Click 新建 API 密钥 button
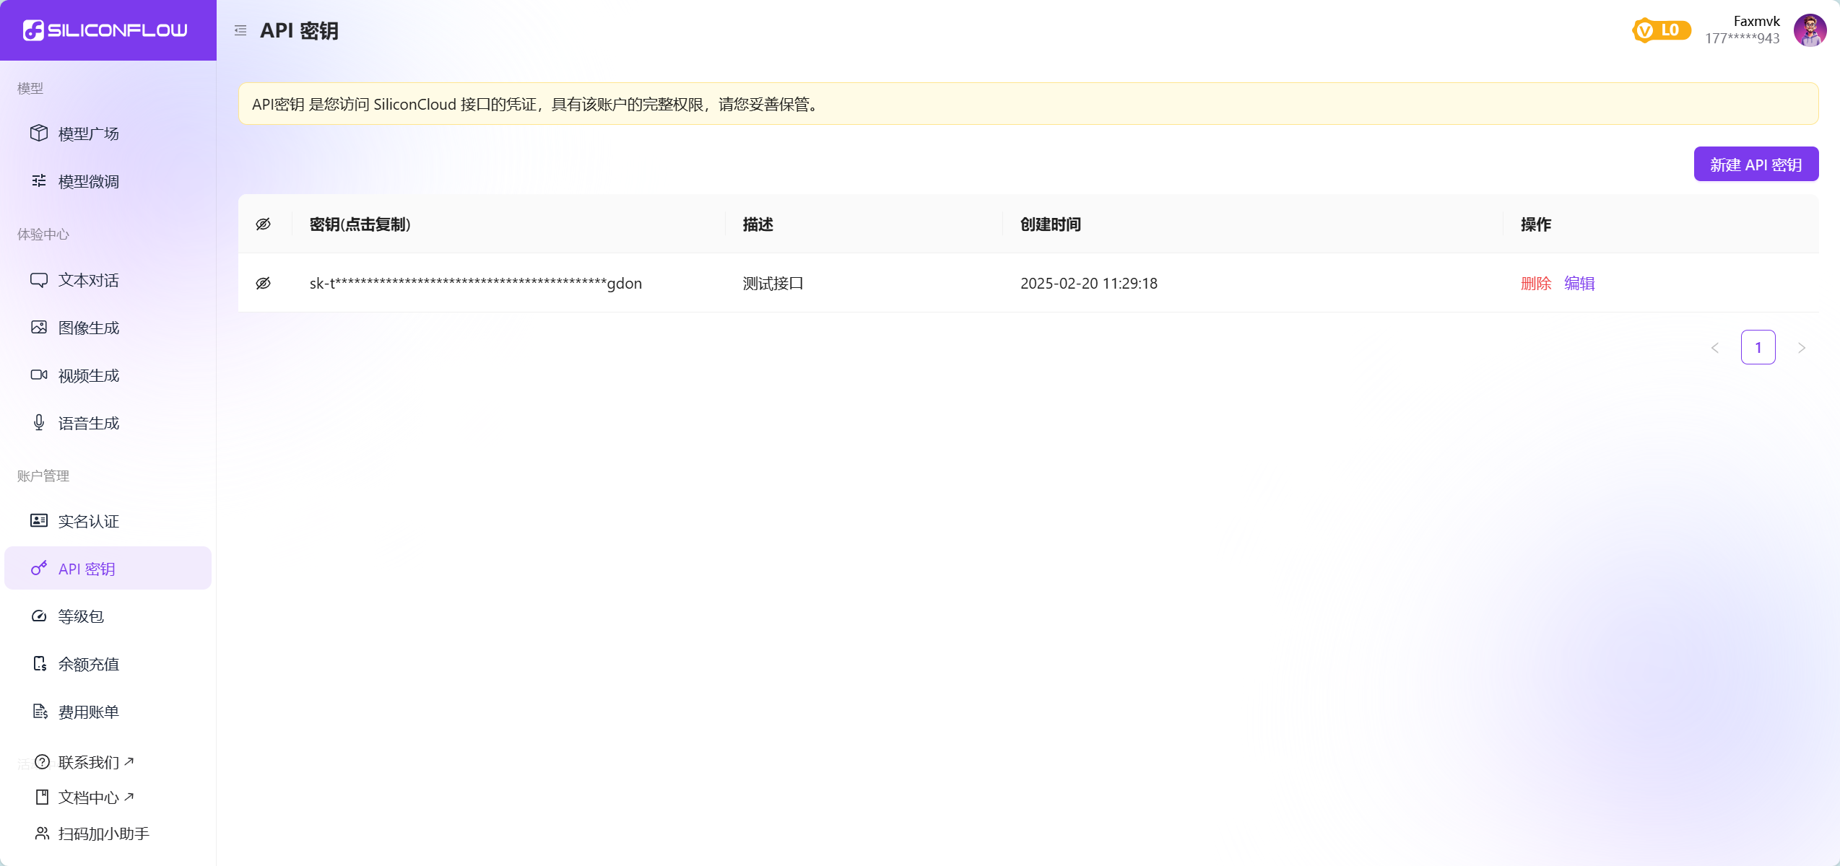1840x866 pixels. [x=1756, y=165]
